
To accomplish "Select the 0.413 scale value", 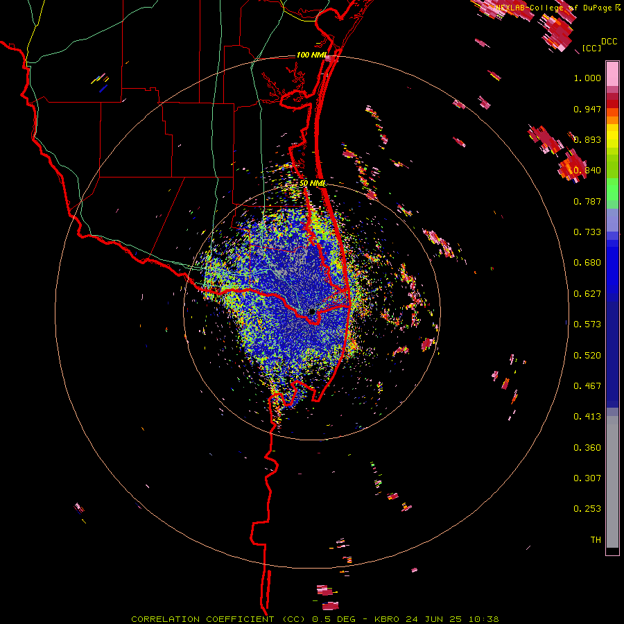I will coord(587,417).
